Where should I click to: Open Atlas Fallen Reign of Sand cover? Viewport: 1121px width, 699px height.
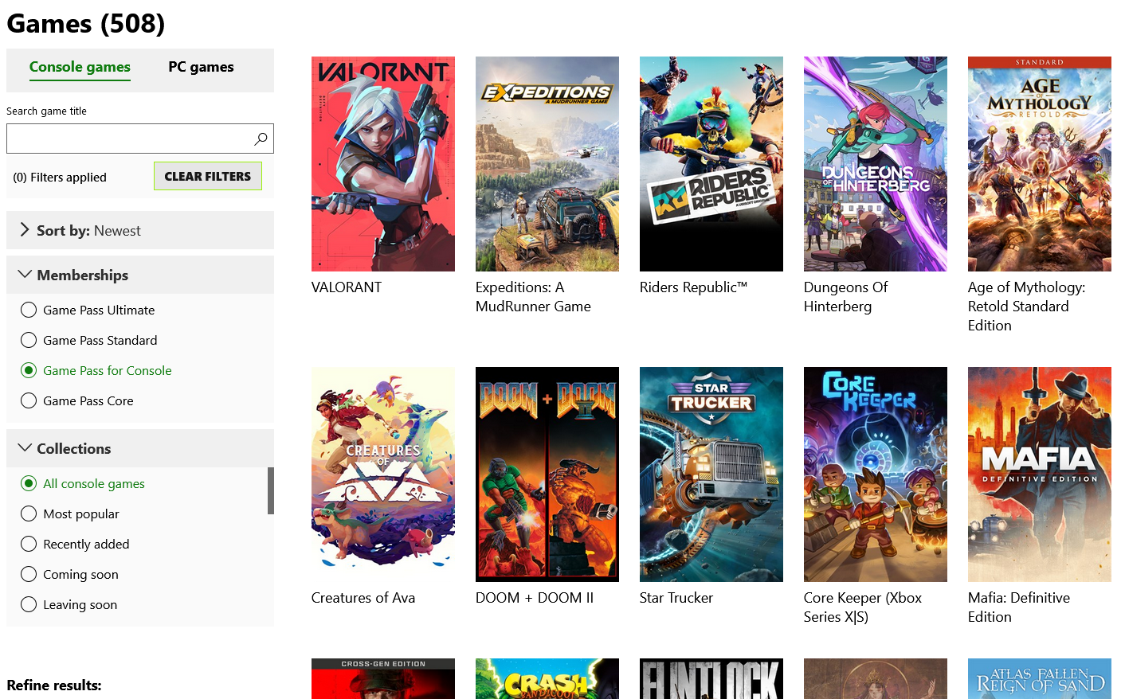(x=1040, y=679)
